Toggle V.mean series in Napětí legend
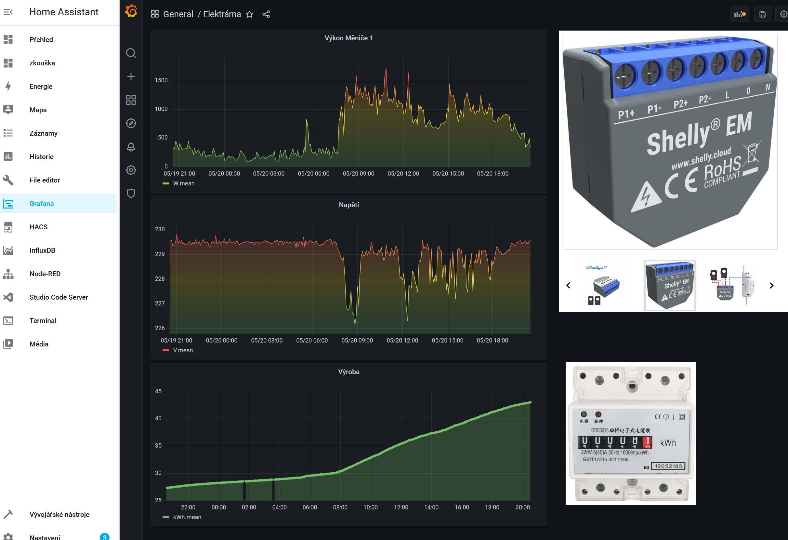The height and width of the screenshot is (540, 788). click(x=183, y=350)
